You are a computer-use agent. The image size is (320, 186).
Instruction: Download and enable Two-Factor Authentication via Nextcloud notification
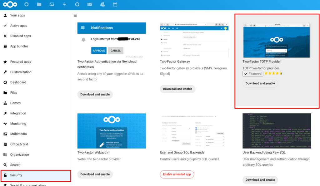click(95, 95)
